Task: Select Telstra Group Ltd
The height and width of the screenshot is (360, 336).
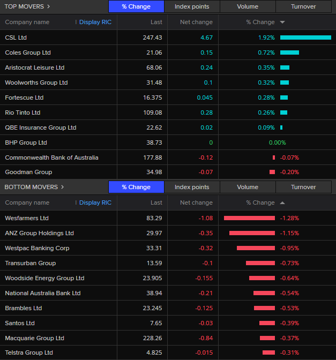Action: point(29,352)
